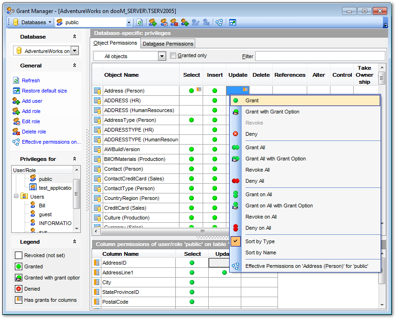Click the Refresh icon in the top toolbar
Image resolution: width=396 pixels, height=319 pixels.
[x=139, y=22]
